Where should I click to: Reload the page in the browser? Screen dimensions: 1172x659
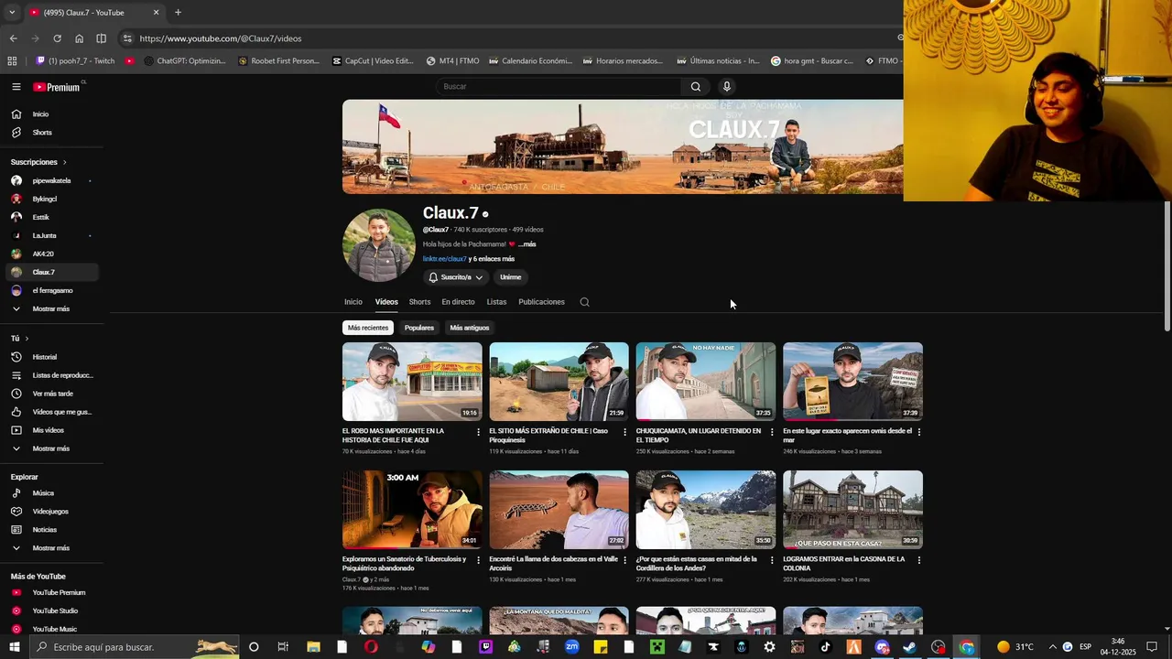[57, 38]
